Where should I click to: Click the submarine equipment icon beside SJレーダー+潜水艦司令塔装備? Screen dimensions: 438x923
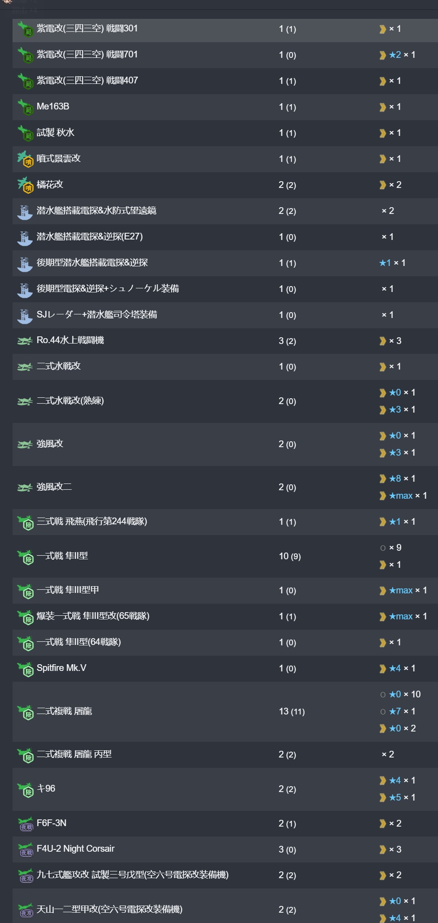(25, 315)
